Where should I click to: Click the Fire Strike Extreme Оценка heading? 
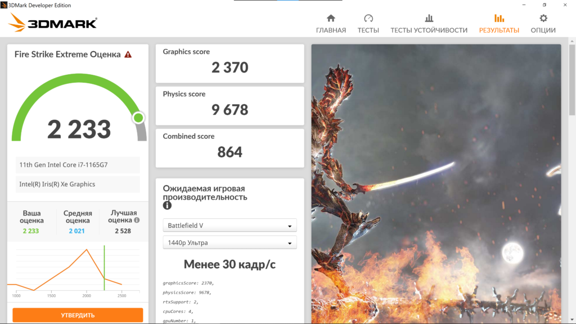(67, 55)
